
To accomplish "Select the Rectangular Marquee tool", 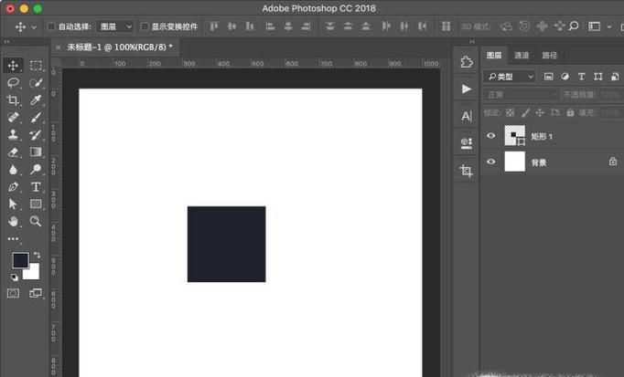I will [x=36, y=65].
